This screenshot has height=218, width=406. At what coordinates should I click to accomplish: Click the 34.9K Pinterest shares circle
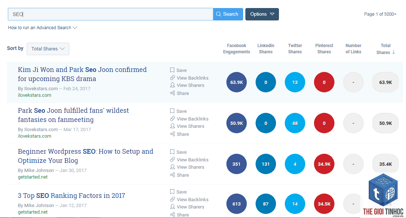[324, 164]
